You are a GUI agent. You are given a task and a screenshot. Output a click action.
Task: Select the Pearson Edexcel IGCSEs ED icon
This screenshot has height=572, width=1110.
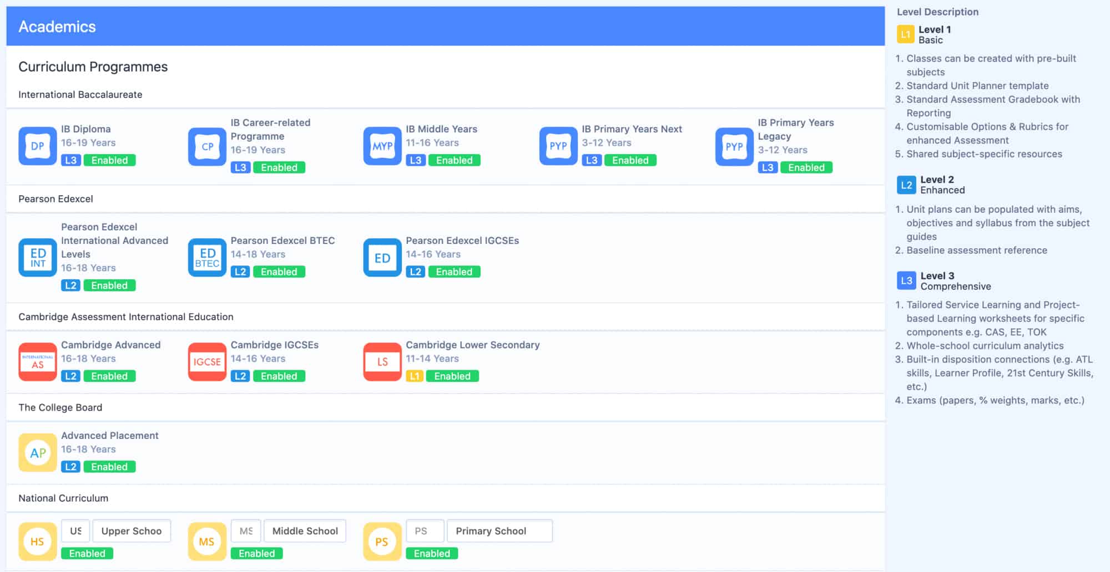point(382,258)
